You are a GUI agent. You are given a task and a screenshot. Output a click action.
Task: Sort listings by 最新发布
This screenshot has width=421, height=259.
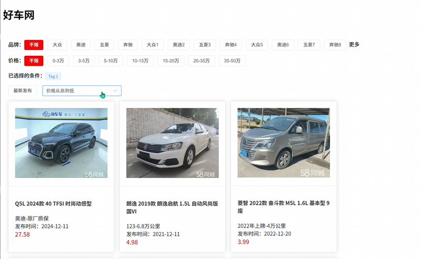(23, 91)
